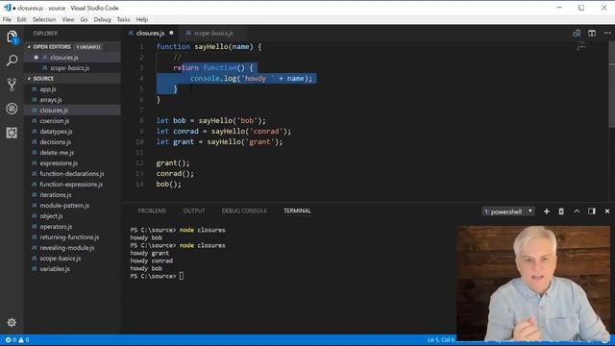Split the editor with split icon
615x346 pixels.
click(592, 34)
